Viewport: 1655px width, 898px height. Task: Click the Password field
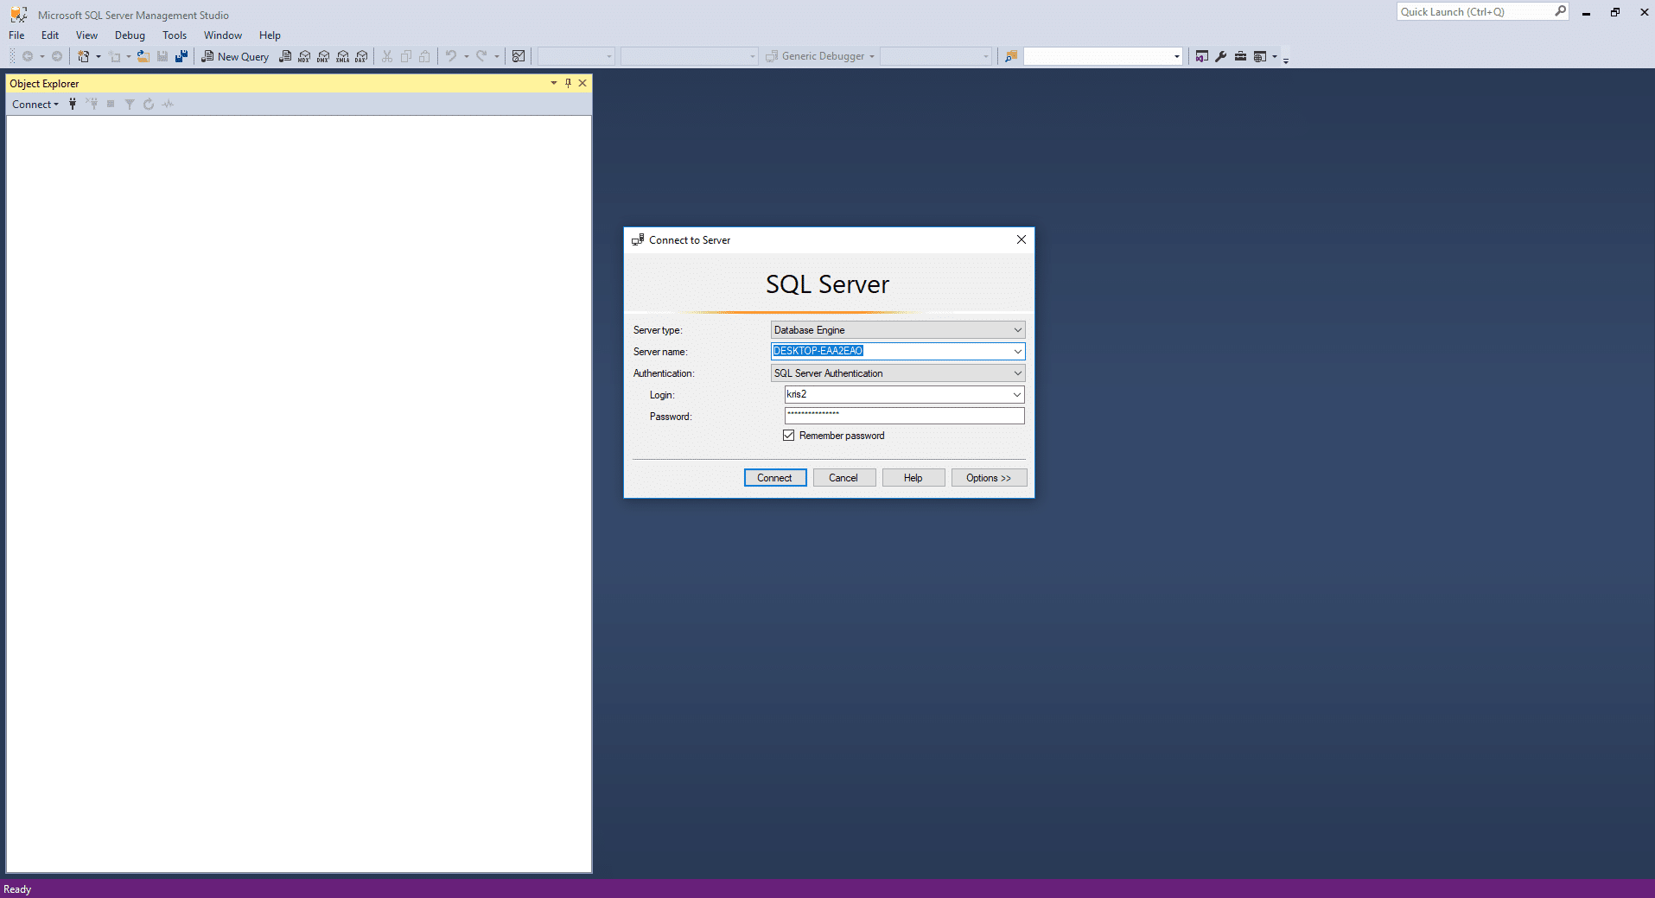[x=904, y=416]
